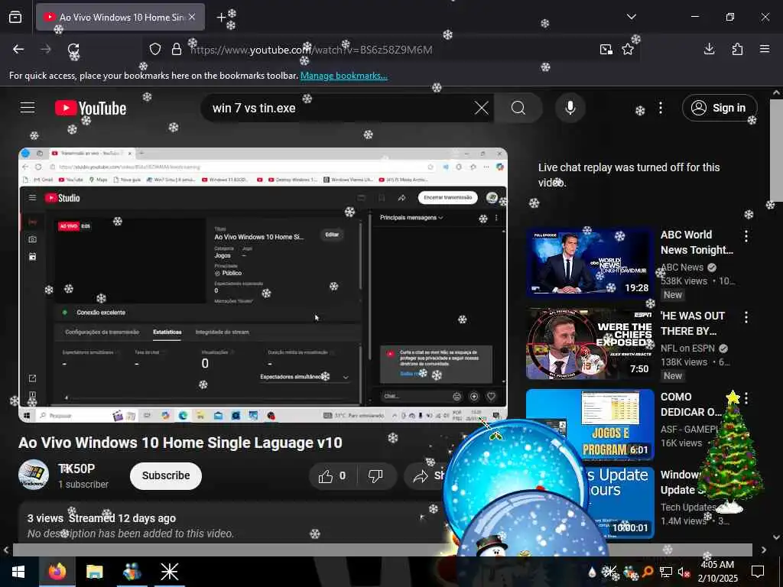
Task: Open the Firefox View icon
Action: point(15,17)
